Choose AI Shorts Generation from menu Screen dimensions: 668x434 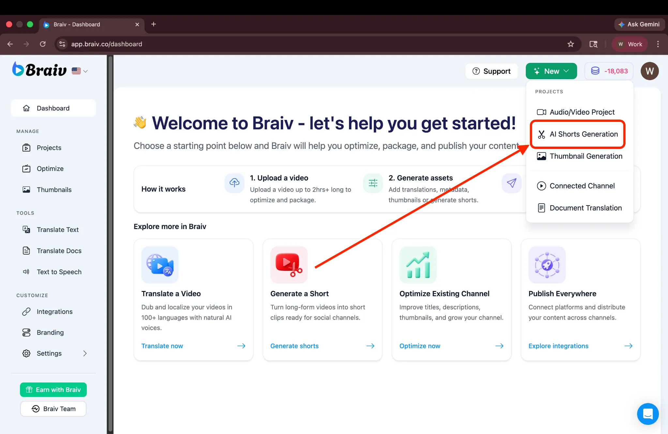[x=578, y=134]
